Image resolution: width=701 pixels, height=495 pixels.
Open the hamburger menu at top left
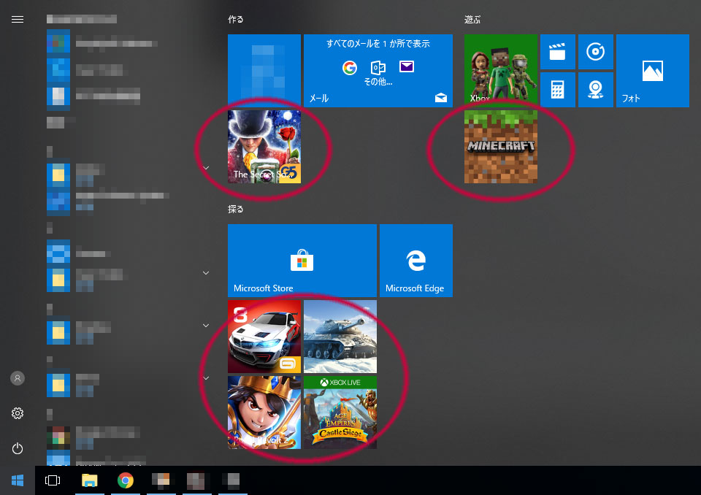18,19
